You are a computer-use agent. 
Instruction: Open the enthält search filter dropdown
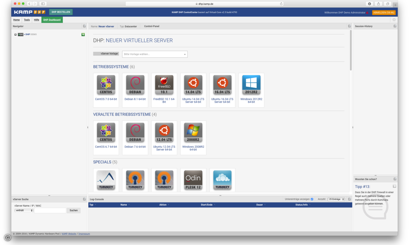[24, 211]
